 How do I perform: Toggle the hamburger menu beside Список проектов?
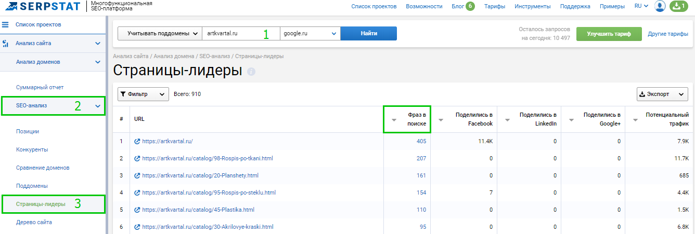pyautogui.click(x=6, y=25)
